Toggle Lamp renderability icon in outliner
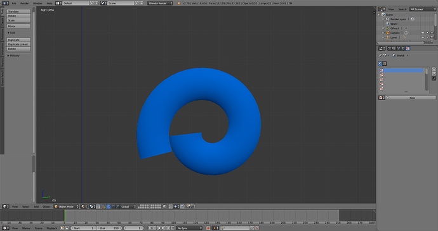The width and height of the screenshot is (438, 231). click(x=432, y=37)
